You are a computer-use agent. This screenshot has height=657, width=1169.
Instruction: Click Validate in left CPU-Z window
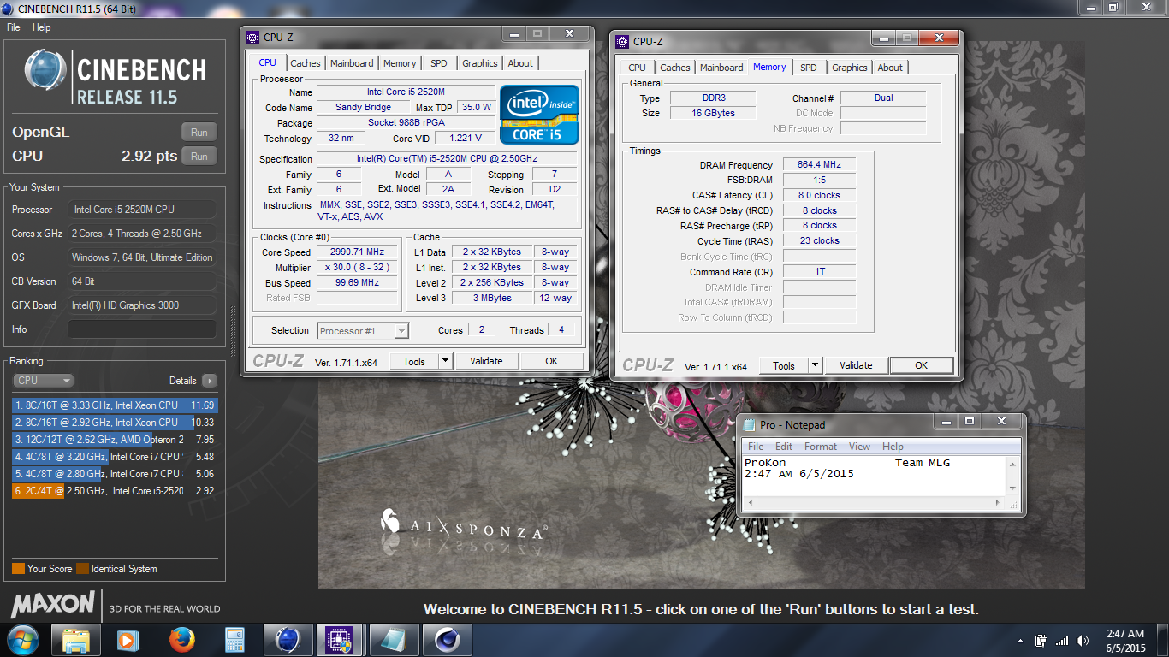(486, 361)
